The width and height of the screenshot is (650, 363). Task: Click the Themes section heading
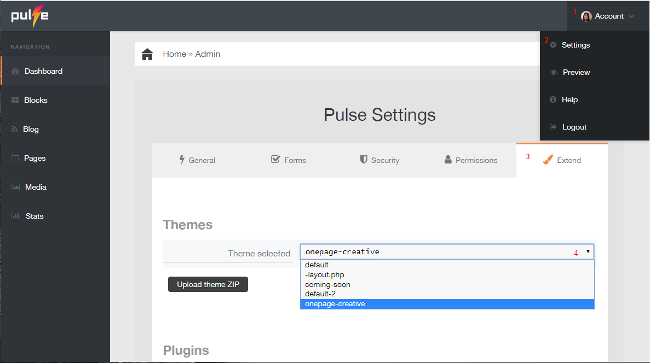[188, 225]
